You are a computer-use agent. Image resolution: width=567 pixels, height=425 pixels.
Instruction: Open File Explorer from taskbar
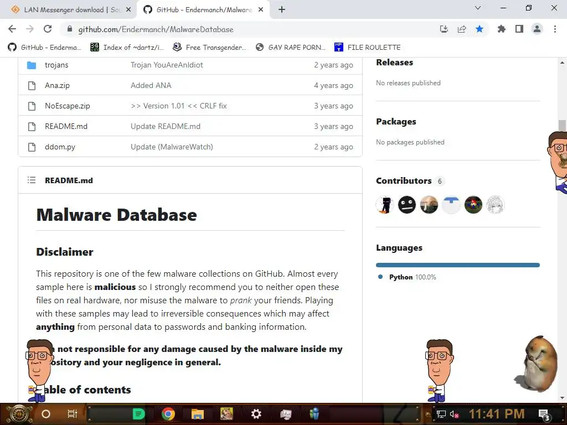click(198, 414)
